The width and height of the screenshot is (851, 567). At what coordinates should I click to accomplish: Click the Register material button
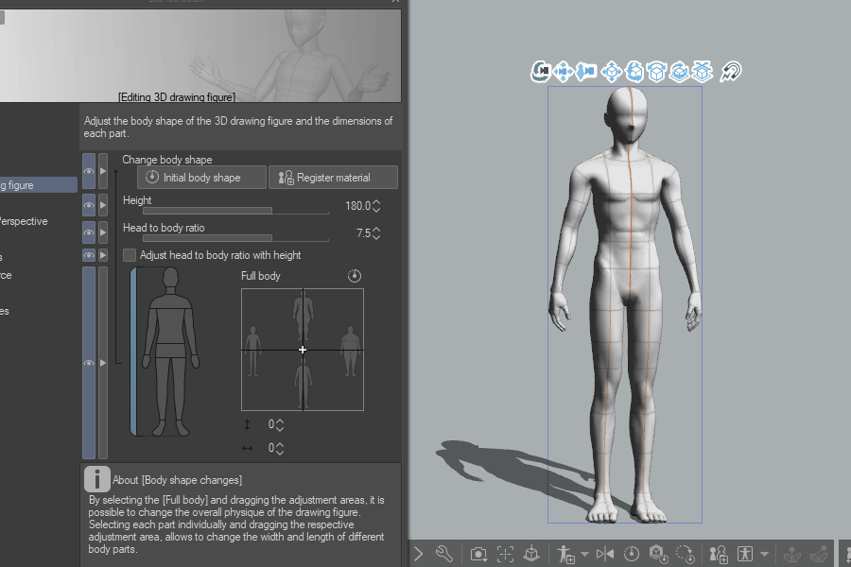(333, 178)
